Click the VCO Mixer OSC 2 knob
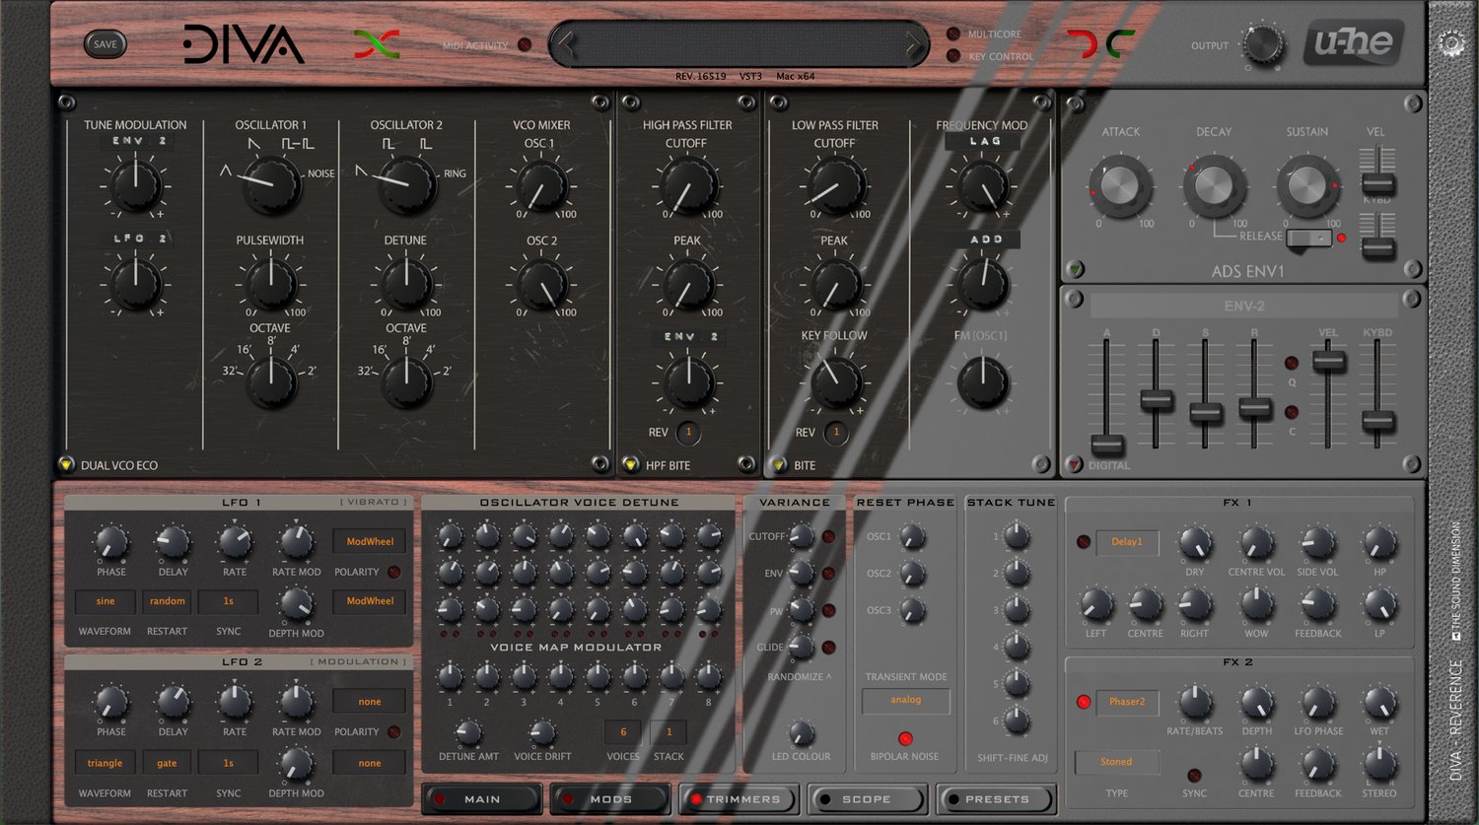This screenshot has width=1479, height=825. point(541,284)
